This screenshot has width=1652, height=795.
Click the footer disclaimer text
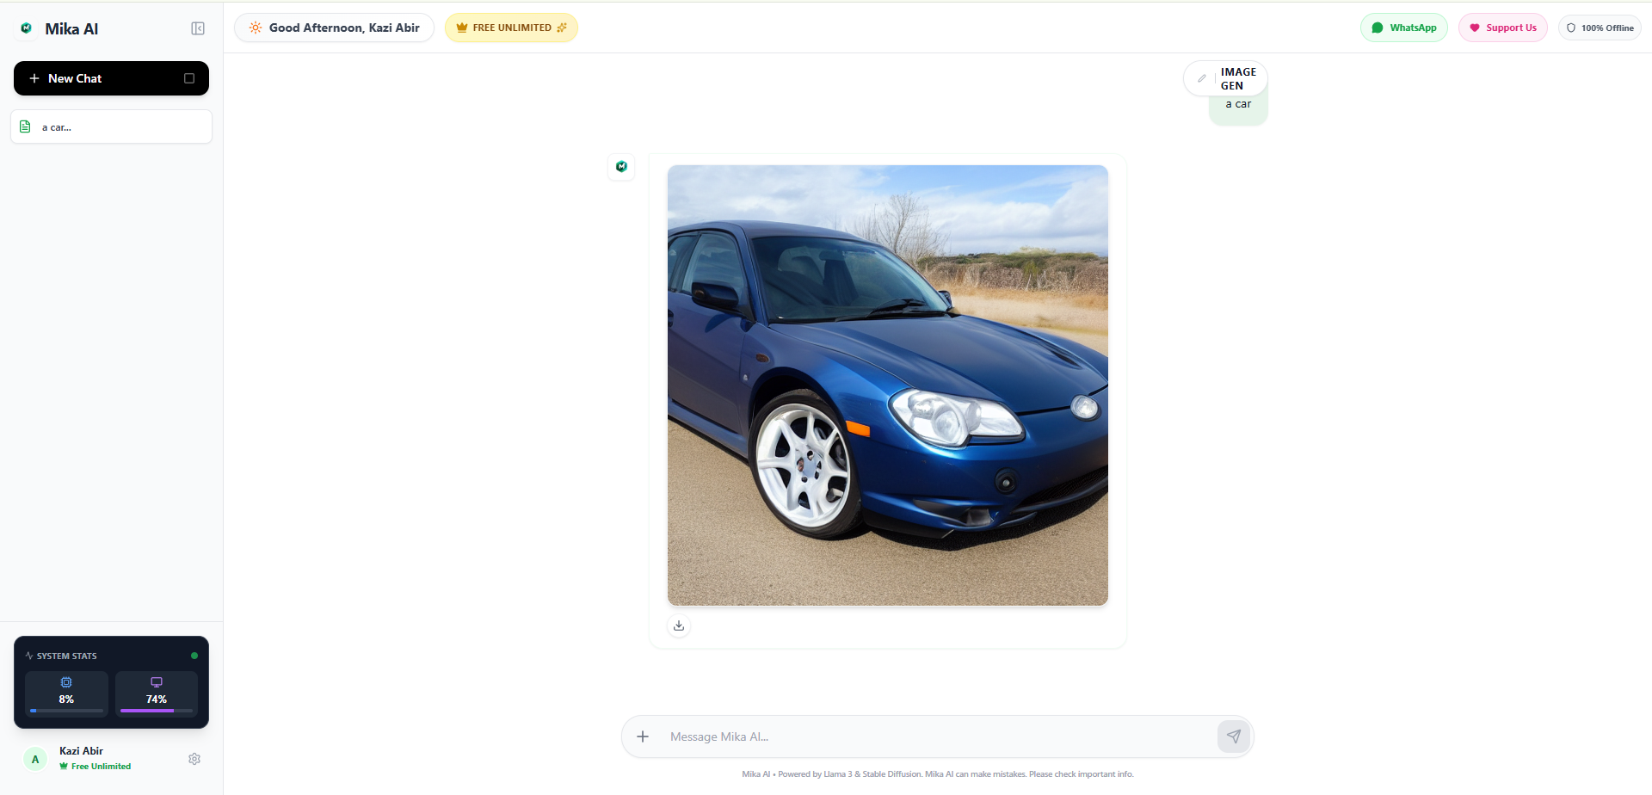click(938, 774)
